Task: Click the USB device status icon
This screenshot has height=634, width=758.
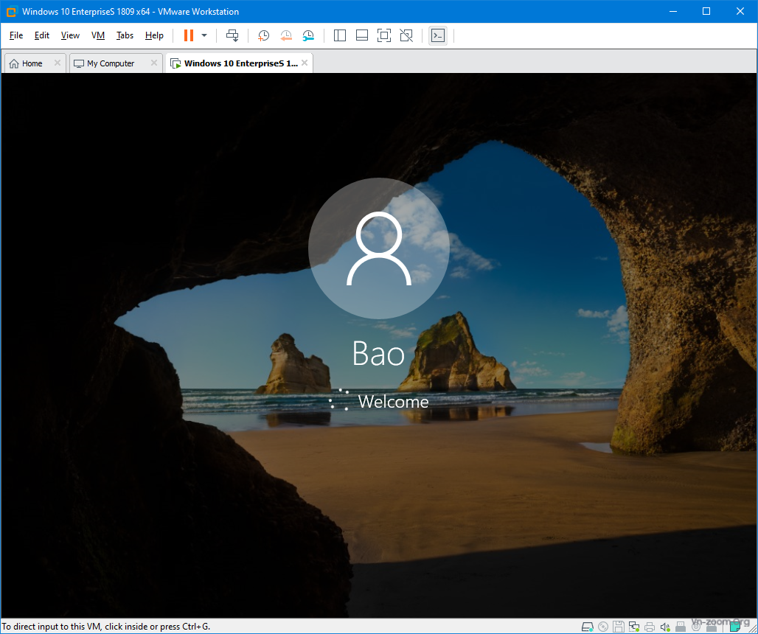Action: pos(681,627)
